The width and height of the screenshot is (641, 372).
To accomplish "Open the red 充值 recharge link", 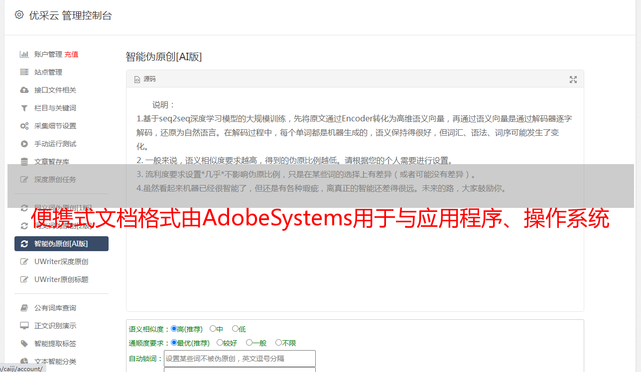I will pyautogui.click(x=71, y=54).
